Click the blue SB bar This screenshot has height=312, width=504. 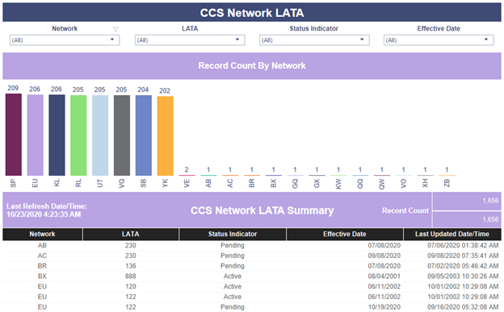(x=144, y=135)
